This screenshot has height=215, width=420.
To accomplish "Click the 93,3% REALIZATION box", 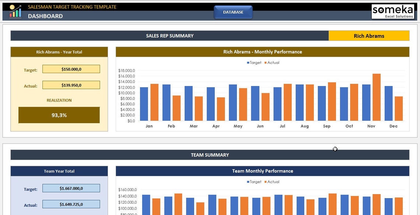I will coord(59,115).
